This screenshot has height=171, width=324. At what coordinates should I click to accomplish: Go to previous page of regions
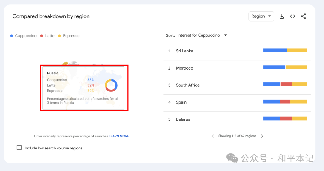[x=213, y=136]
